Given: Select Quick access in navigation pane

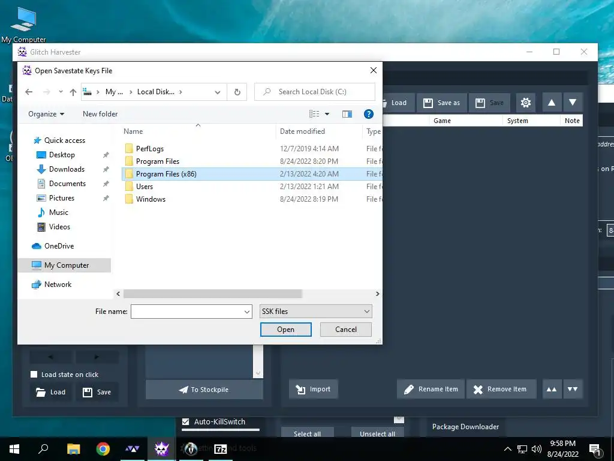Looking at the screenshot, I should [60, 140].
